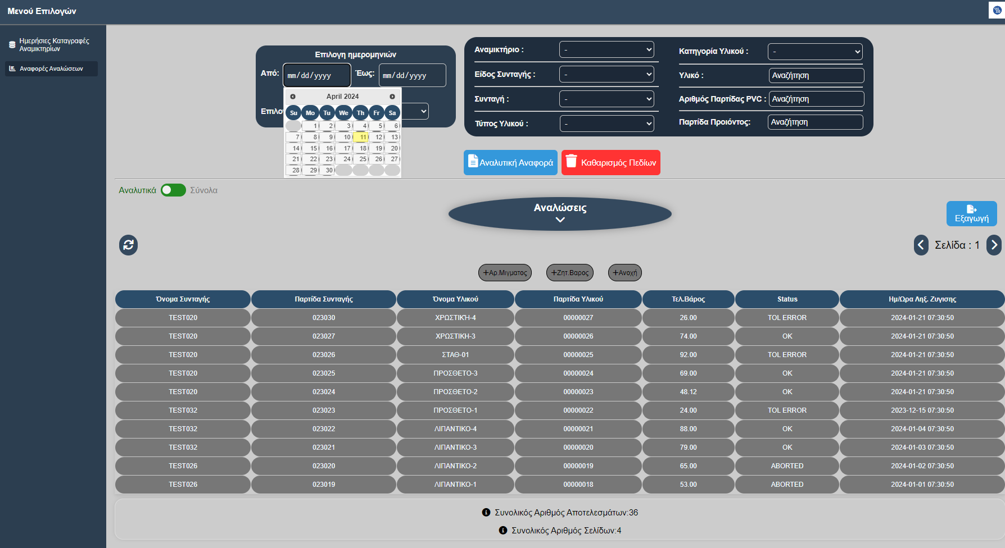Click the Όνομα Υλικού column header
The image size is (1005, 548).
pyautogui.click(x=455, y=299)
